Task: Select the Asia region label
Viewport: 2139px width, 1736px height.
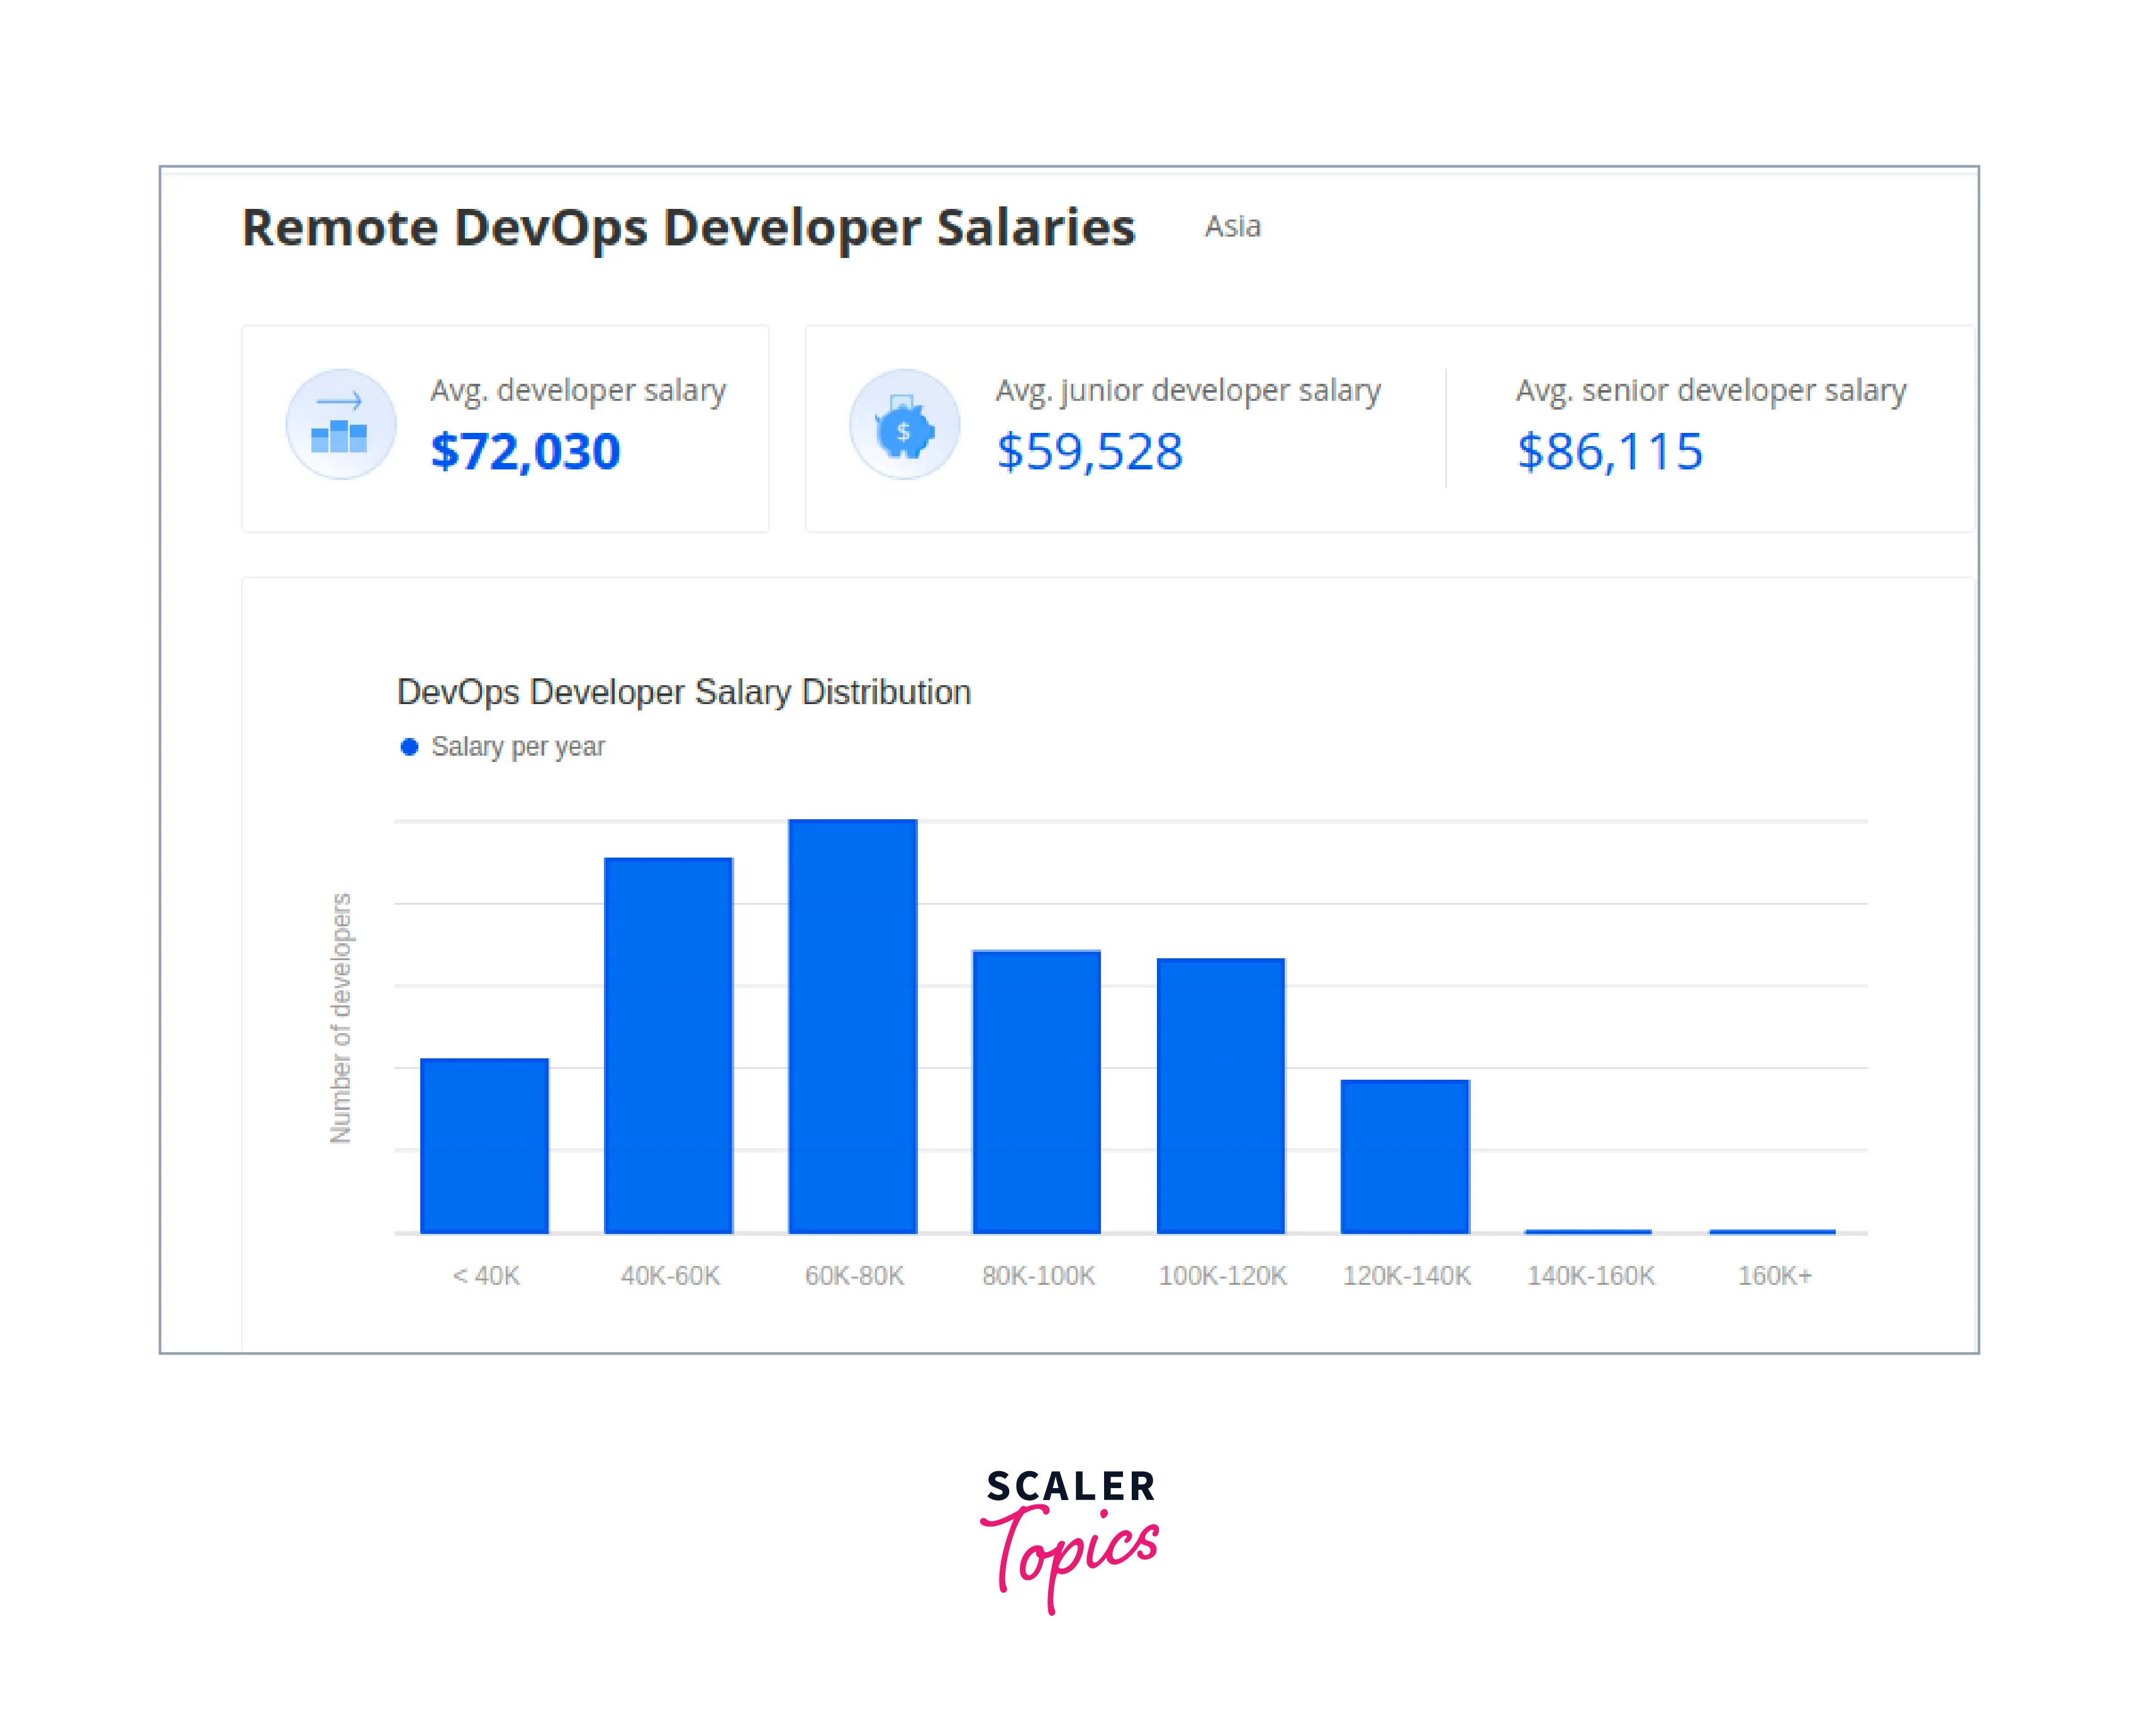Action: pos(1232,227)
